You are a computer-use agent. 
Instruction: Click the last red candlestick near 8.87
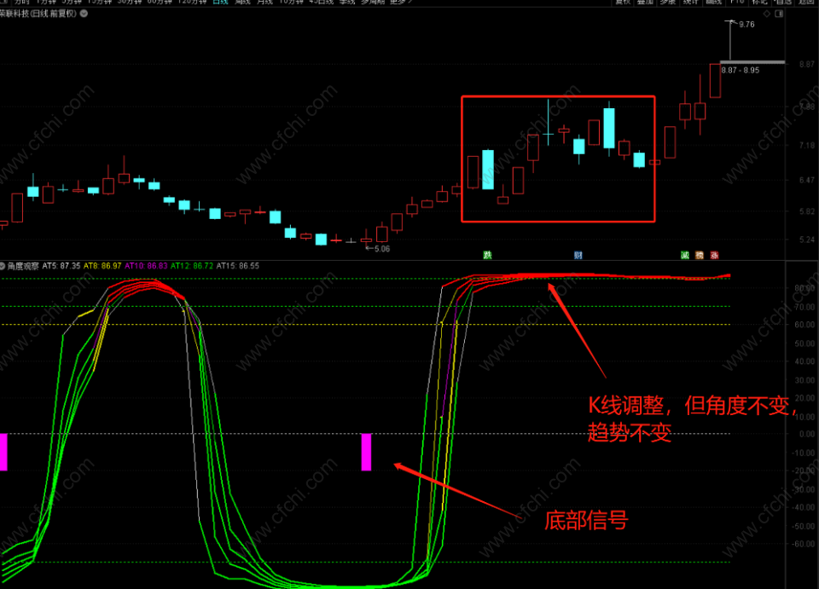point(715,80)
